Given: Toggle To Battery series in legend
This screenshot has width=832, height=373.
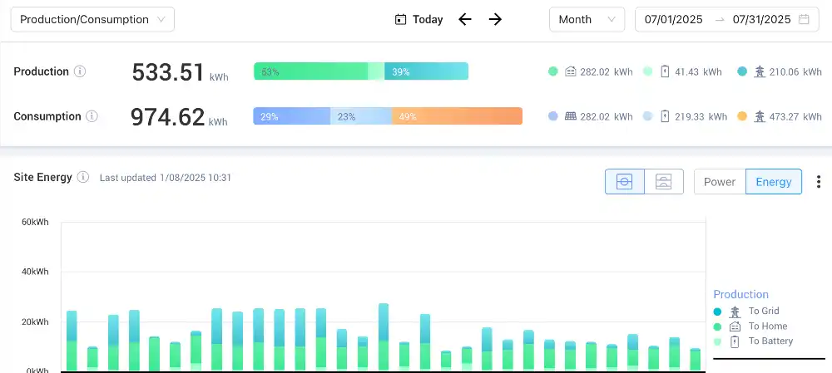Looking at the screenshot, I should (x=770, y=341).
